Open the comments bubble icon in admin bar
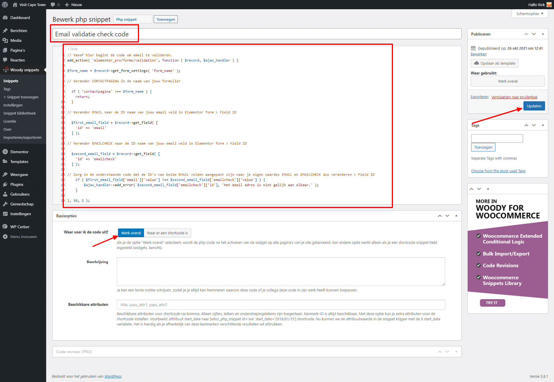Image resolution: width=554 pixels, height=382 pixels. pyautogui.click(x=53, y=5)
